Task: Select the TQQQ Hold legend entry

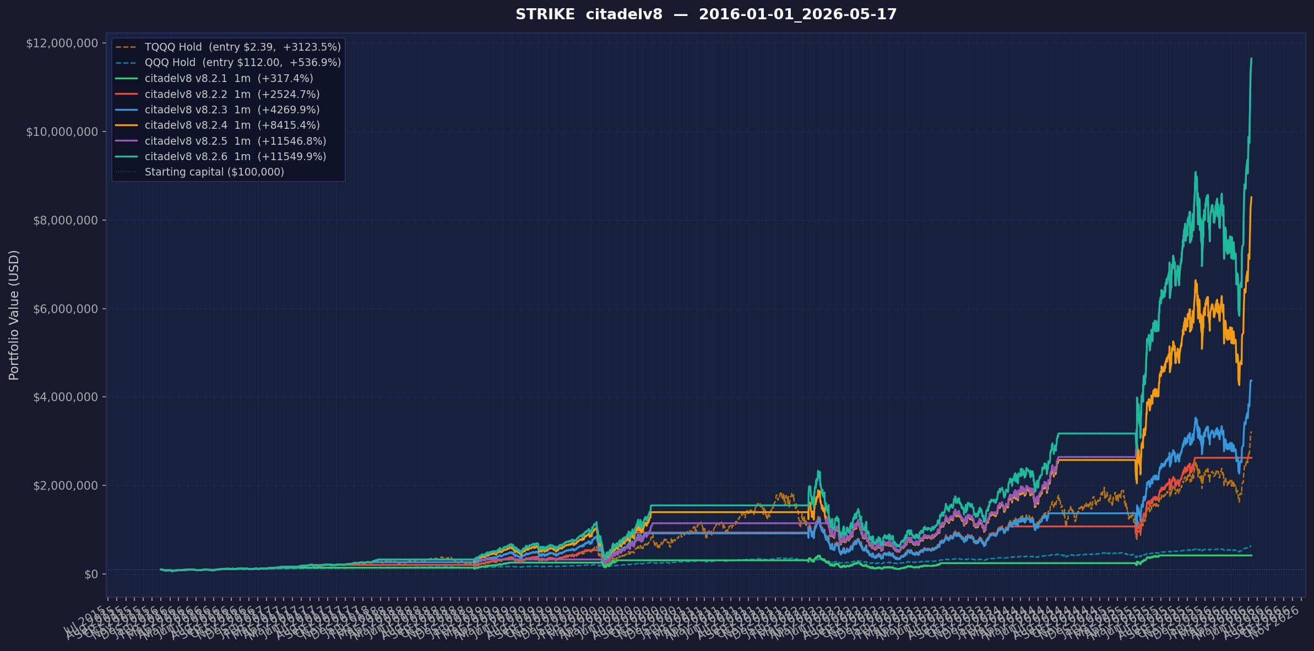Action: click(x=228, y=47)
